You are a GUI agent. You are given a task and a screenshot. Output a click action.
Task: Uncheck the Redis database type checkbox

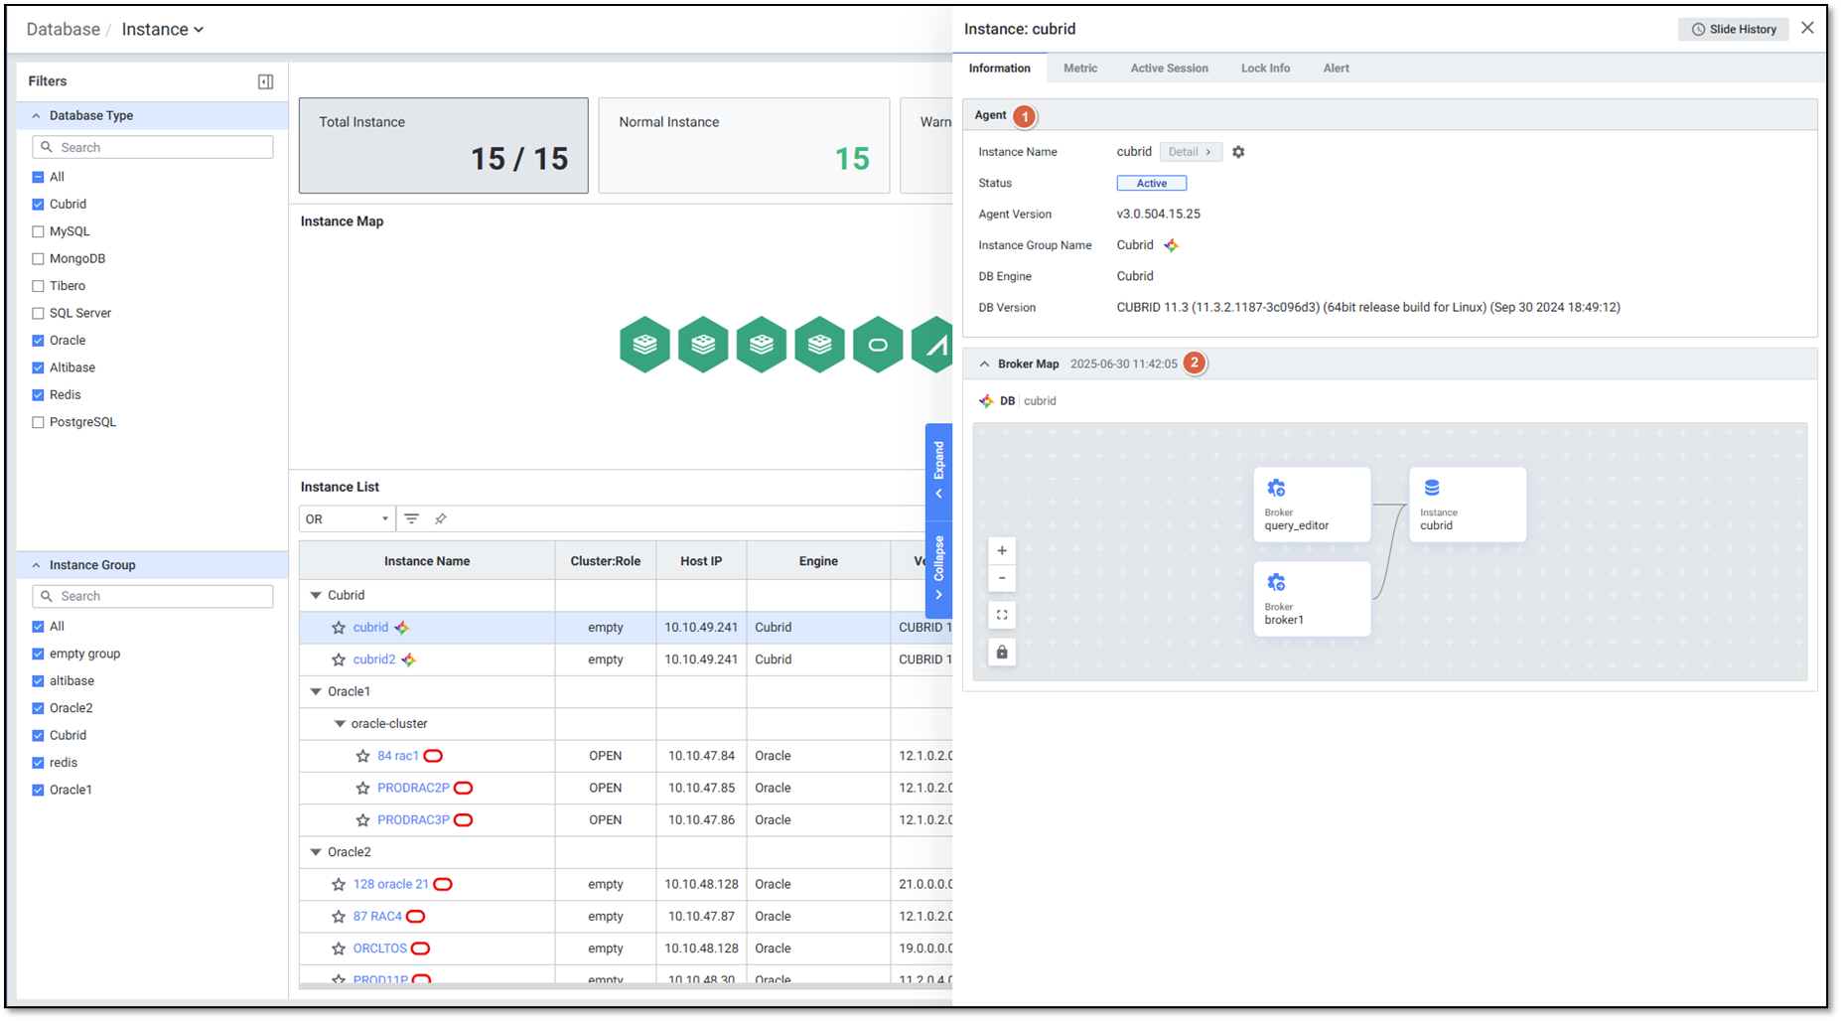click(38, 395)
